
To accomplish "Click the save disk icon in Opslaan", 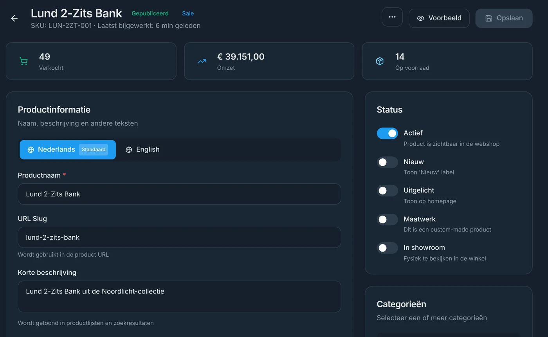I will coord(489,18).
